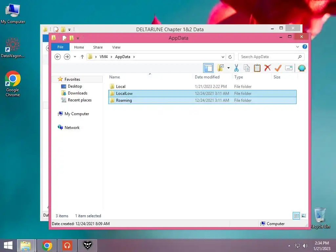Open the Recycle Bin desktop icon
This screenshot has height=252, width=336.
tap(320, 218)
